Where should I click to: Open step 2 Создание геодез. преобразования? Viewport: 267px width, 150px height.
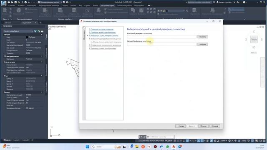click(102, 32)
